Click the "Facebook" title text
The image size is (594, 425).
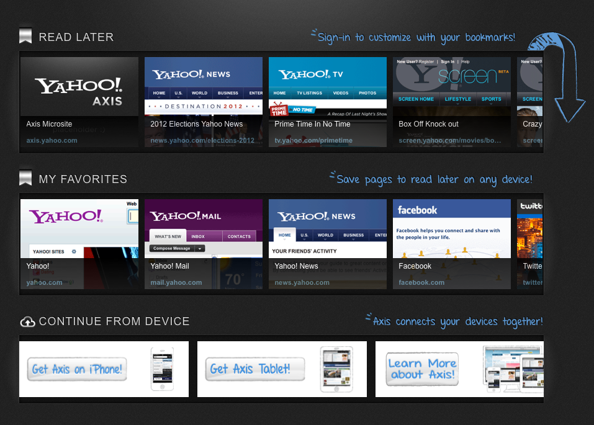coord(415,266)
